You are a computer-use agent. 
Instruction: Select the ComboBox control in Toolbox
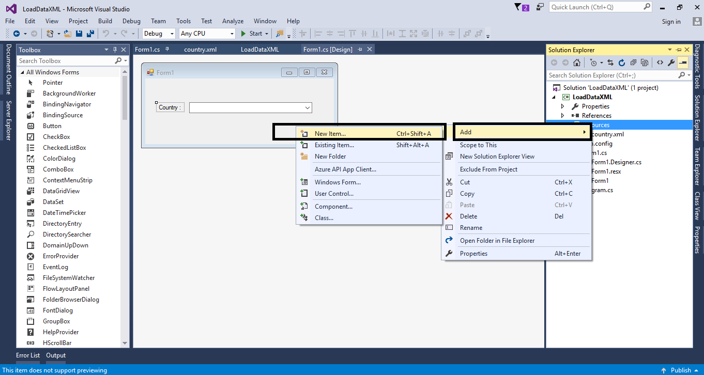click(58, 169)
